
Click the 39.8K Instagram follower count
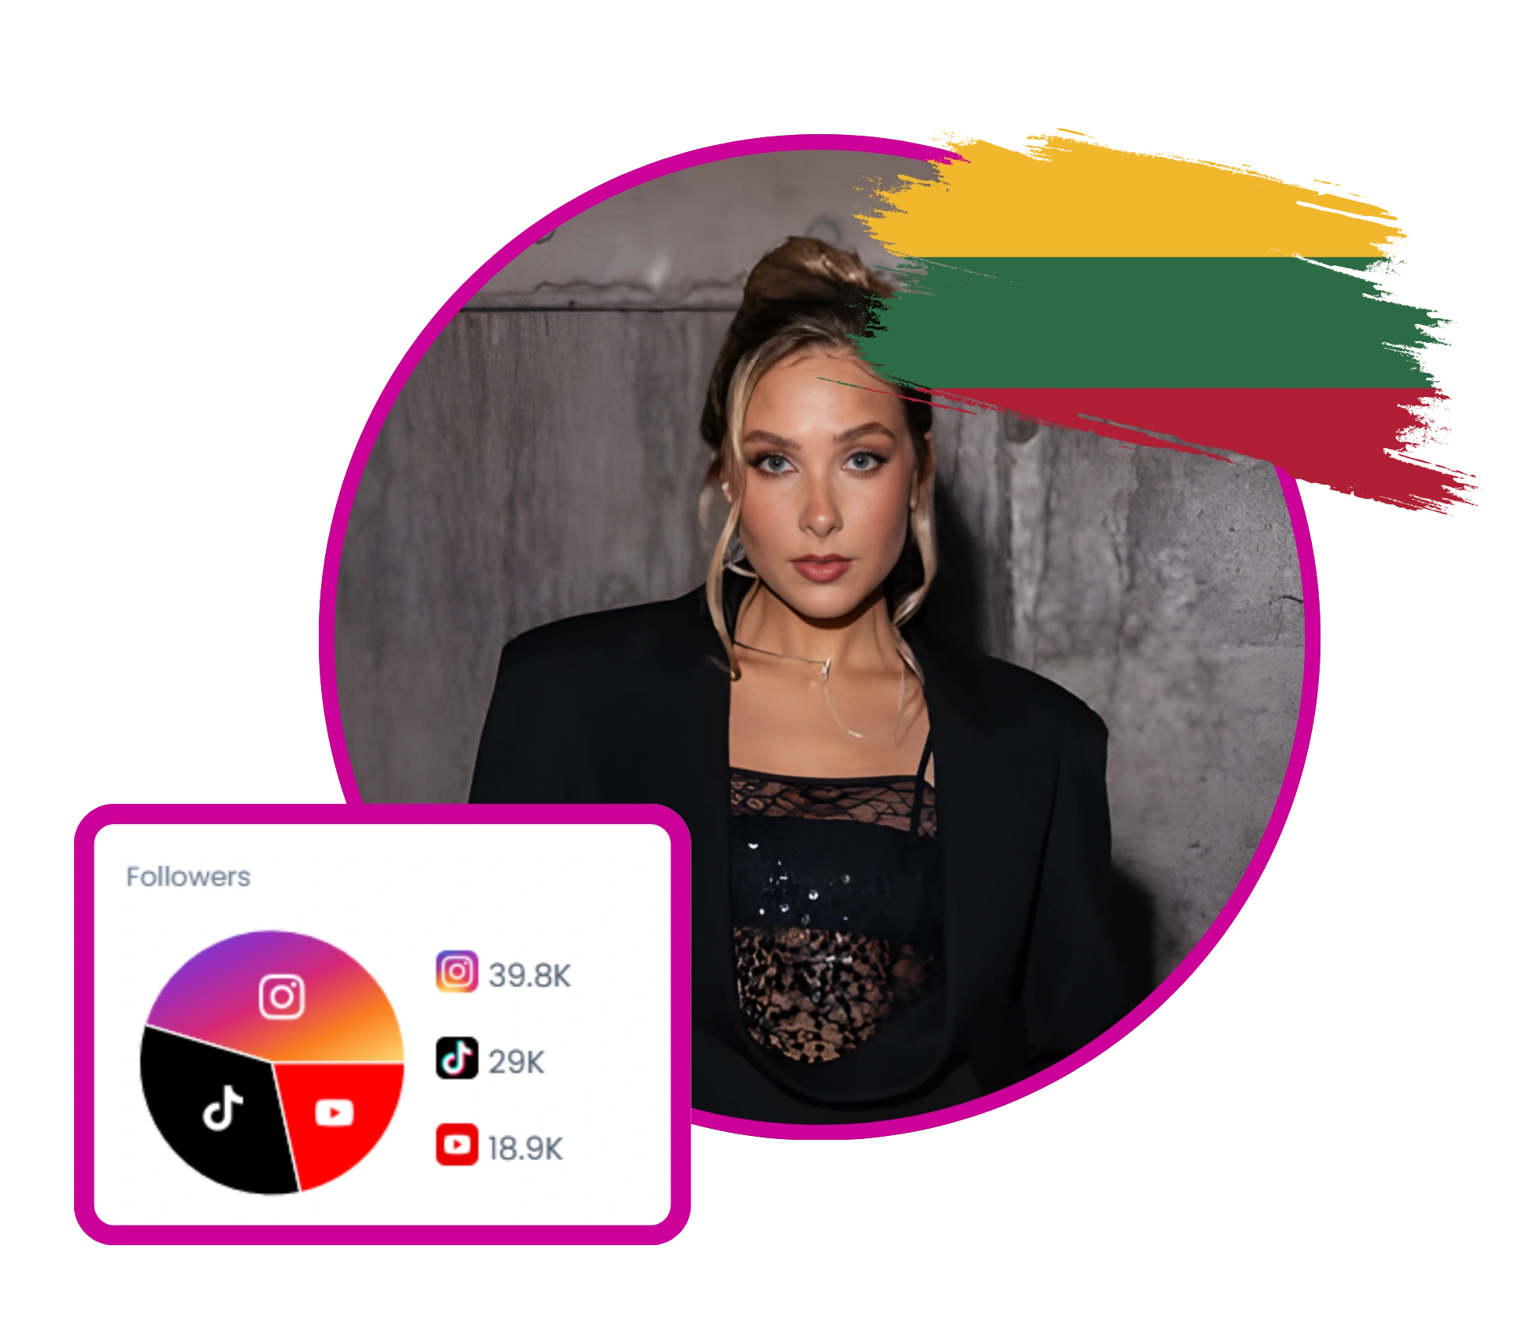pyautogui.click(x=529, y=975)
